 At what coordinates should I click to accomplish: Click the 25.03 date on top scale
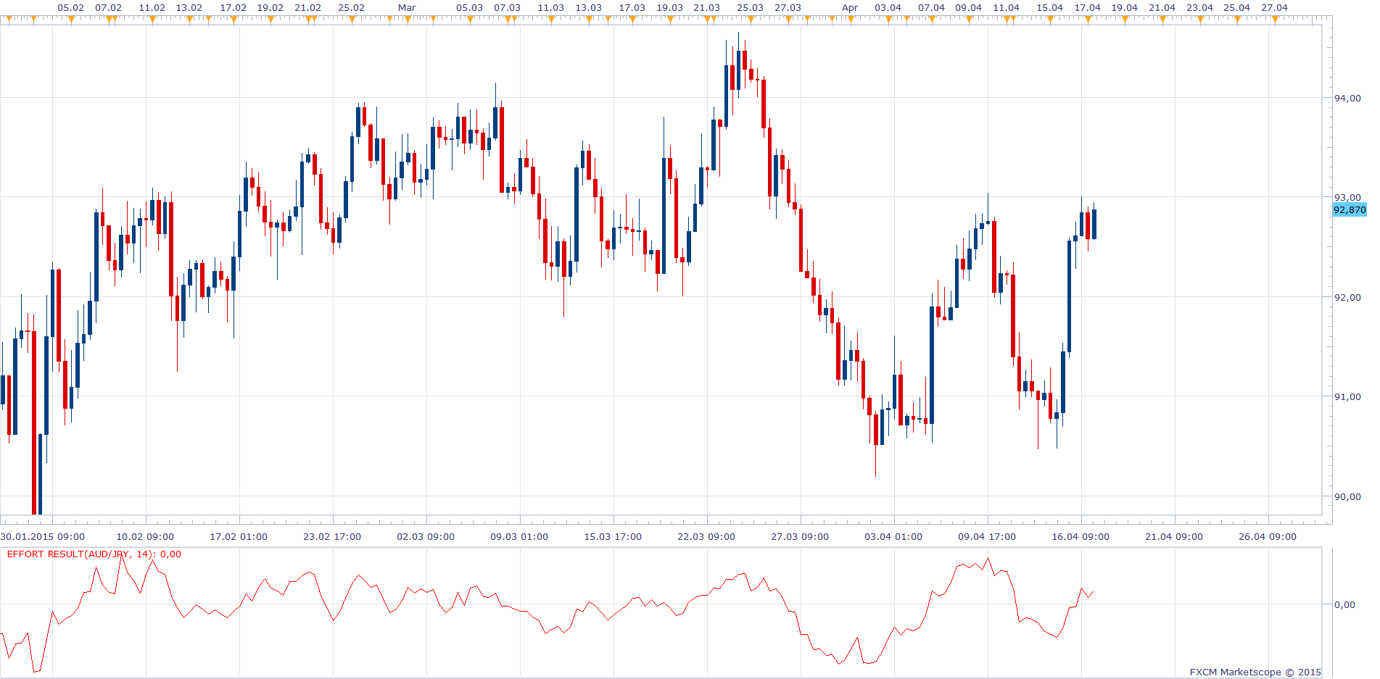pyautogui.click(x=751, y=8)
